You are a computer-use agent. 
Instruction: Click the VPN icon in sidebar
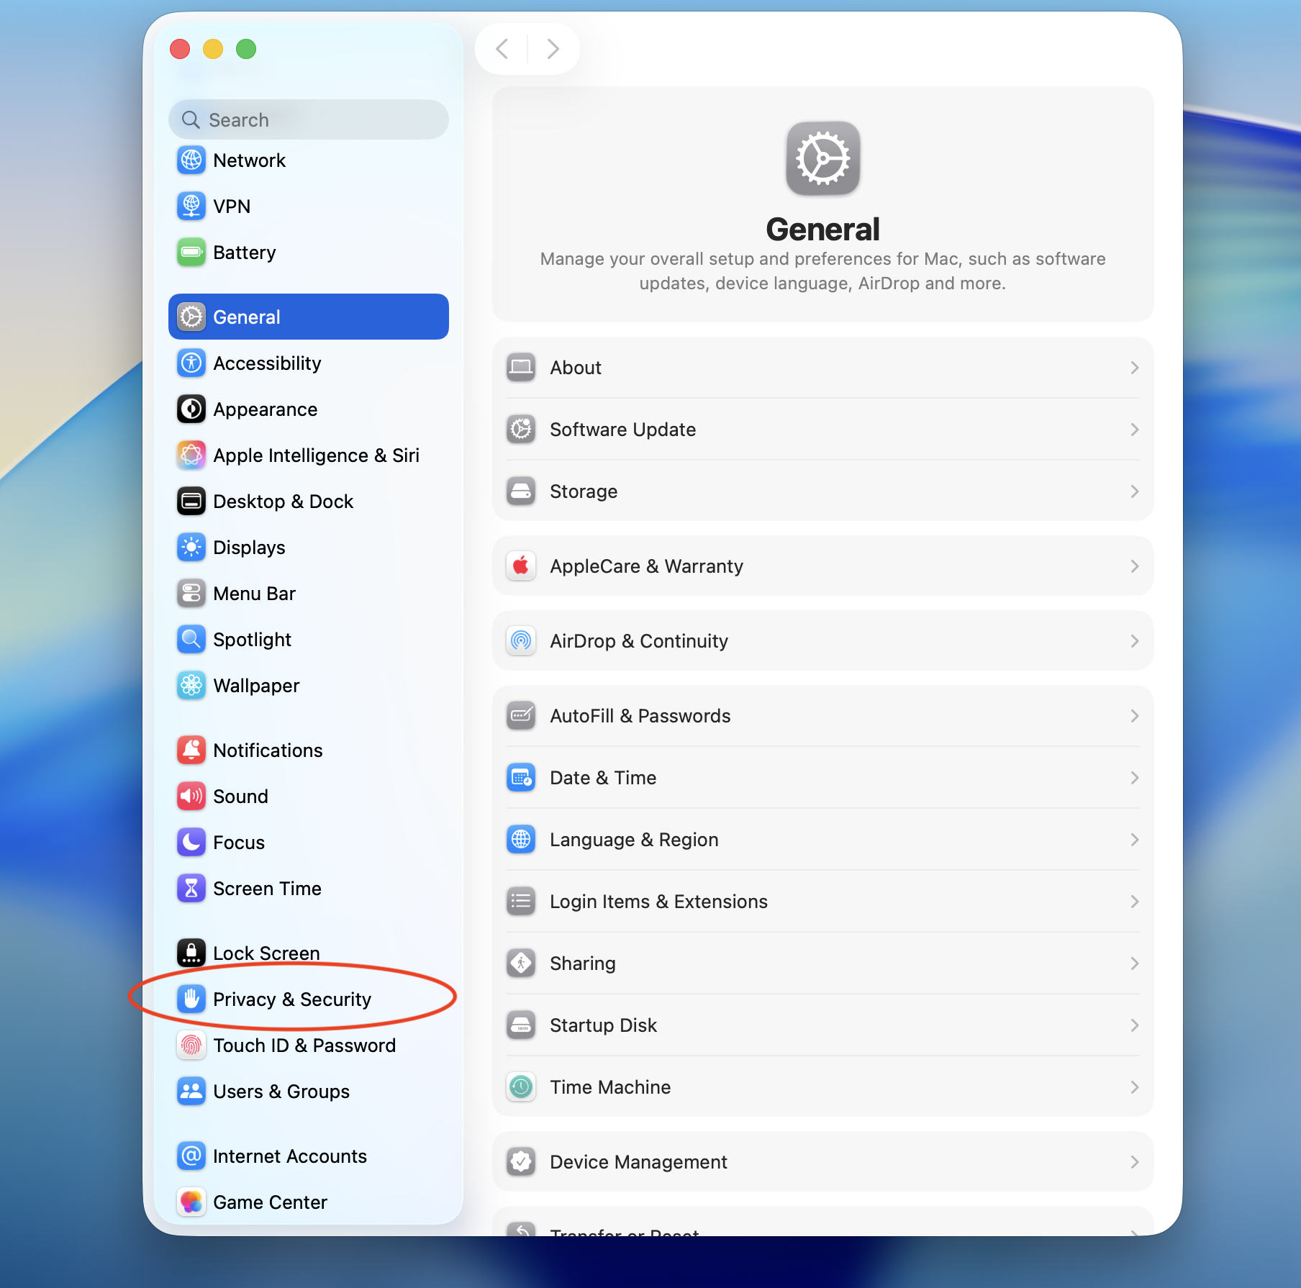[x=191, y=207]
